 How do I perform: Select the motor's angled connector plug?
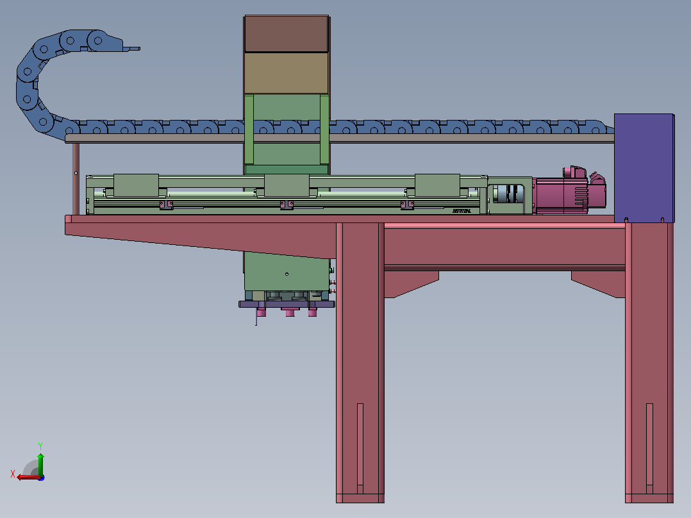(x=597, y=178)
